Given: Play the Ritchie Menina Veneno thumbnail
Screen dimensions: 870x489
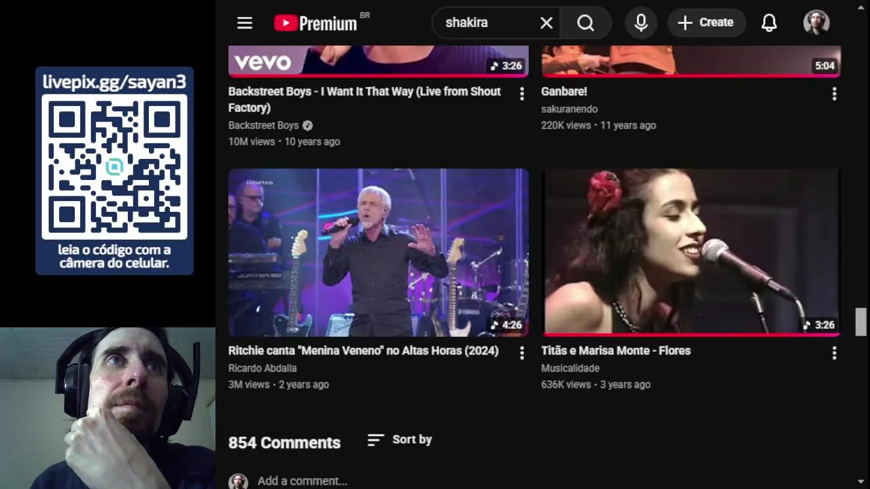Looking at the screenshot, I should pos(378,252).
